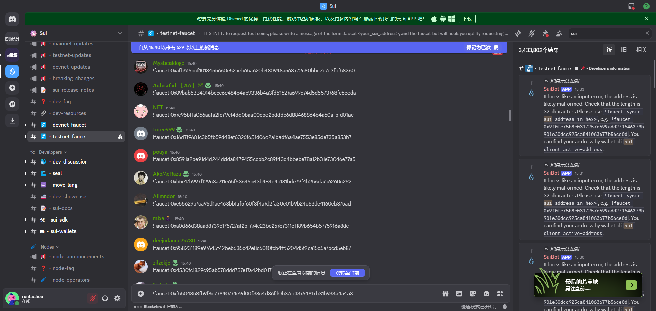Toggle headphone deafen in user panel
Screen dimensions: 656x311
pos(105,298)
